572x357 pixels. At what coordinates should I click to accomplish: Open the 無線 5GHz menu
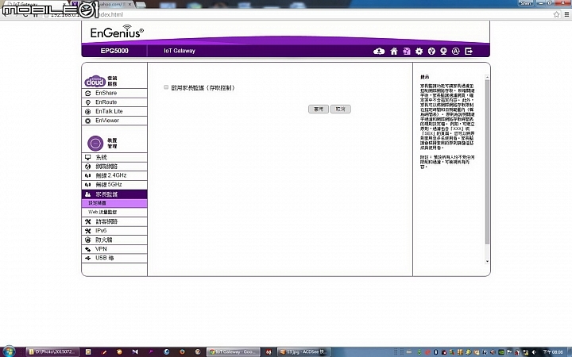(x=114, y=185)
